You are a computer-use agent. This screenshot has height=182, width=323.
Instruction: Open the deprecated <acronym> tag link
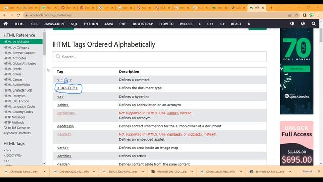tap(66, 113)
